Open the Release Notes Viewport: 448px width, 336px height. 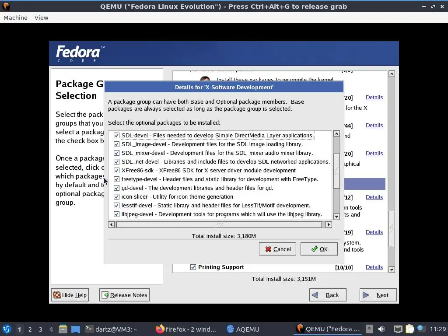[x=124, y=295]
